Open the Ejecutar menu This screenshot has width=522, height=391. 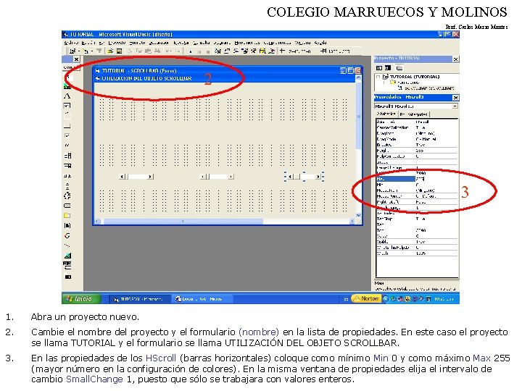click(x=181, y=43)
